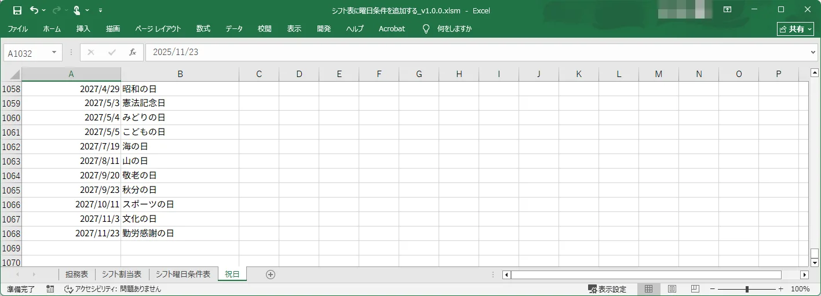Open the ページ レイアウト tab
Screen dimensions: 821x296
pos(158,28)
